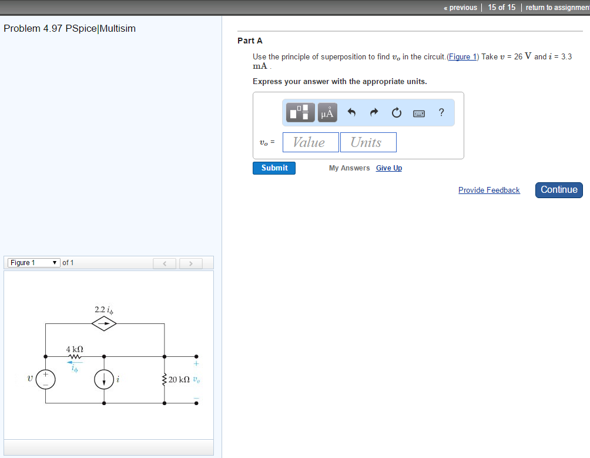This screenshot has height=458, width=590.
Task: View My Answers history
Action: pyautogui.click(x=349, y=168)
